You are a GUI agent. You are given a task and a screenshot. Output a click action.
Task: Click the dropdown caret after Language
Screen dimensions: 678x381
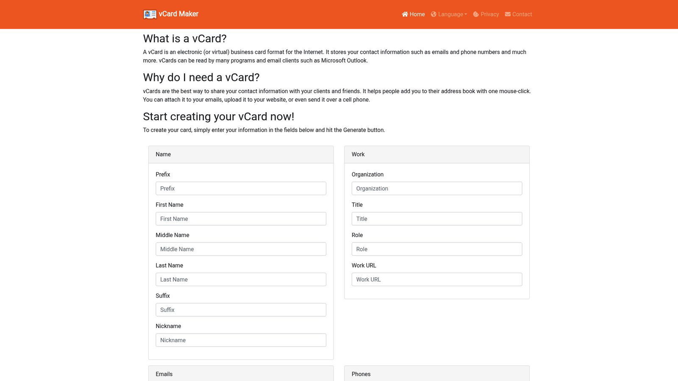coord(466,14)
